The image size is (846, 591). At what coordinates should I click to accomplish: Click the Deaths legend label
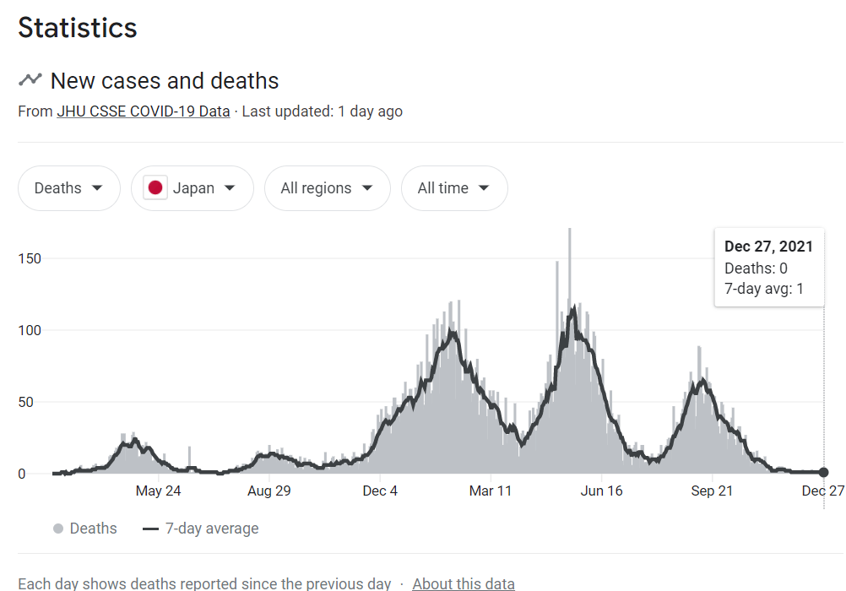94,529
